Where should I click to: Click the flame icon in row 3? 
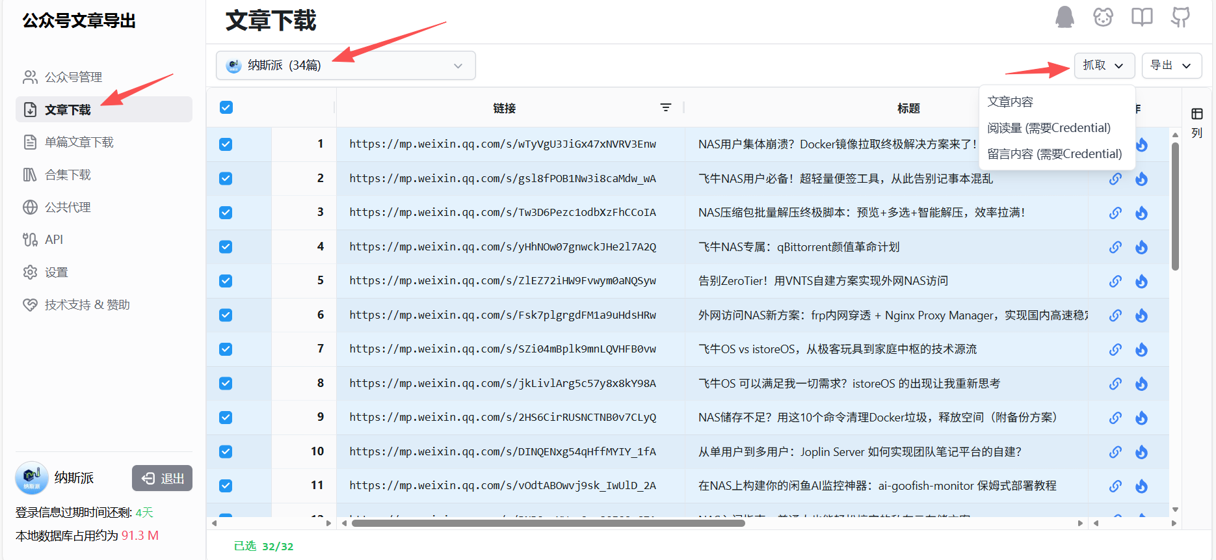[1141, 213]
